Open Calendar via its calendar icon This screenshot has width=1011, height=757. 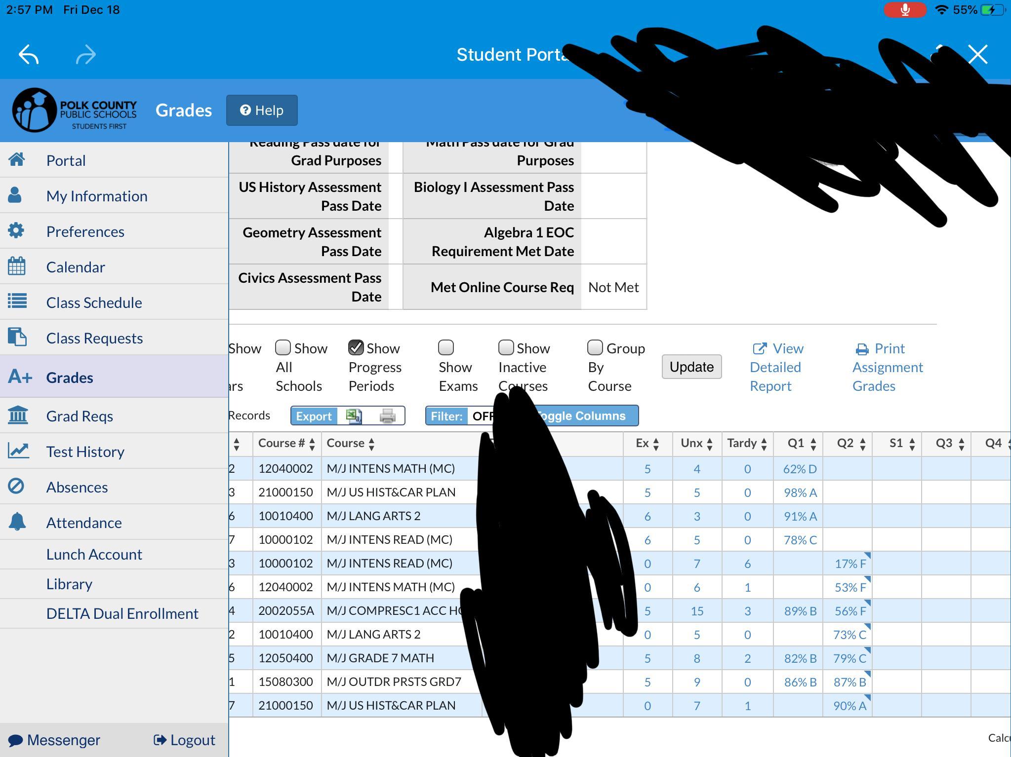point(17,266)
